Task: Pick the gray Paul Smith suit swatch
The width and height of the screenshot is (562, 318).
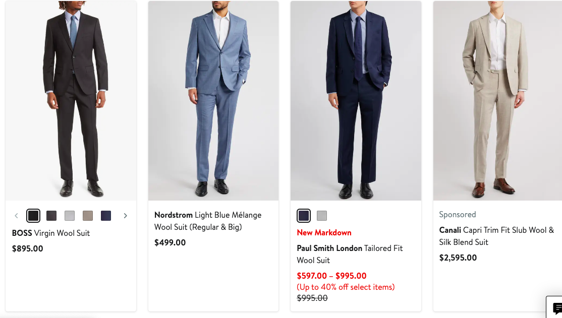Action: [x=322, y=216]
